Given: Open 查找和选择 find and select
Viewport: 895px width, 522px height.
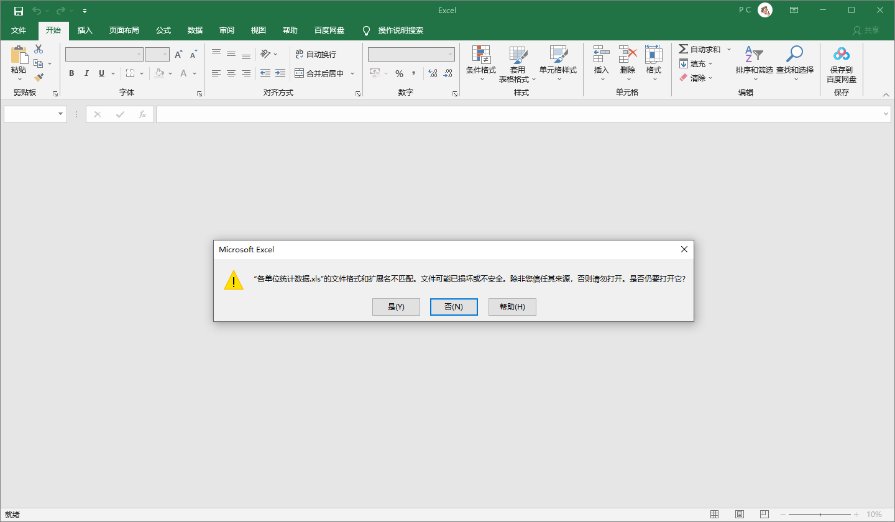Looking at the screenshot, I should (x=795, y=63).
